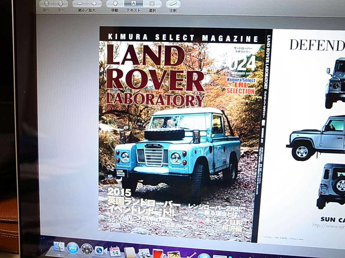Image resolution: width=345 pixels, height=258 pixels.
Task: Zoom in with the plus button
Action: pyautogui.click(x=94, y=4)
